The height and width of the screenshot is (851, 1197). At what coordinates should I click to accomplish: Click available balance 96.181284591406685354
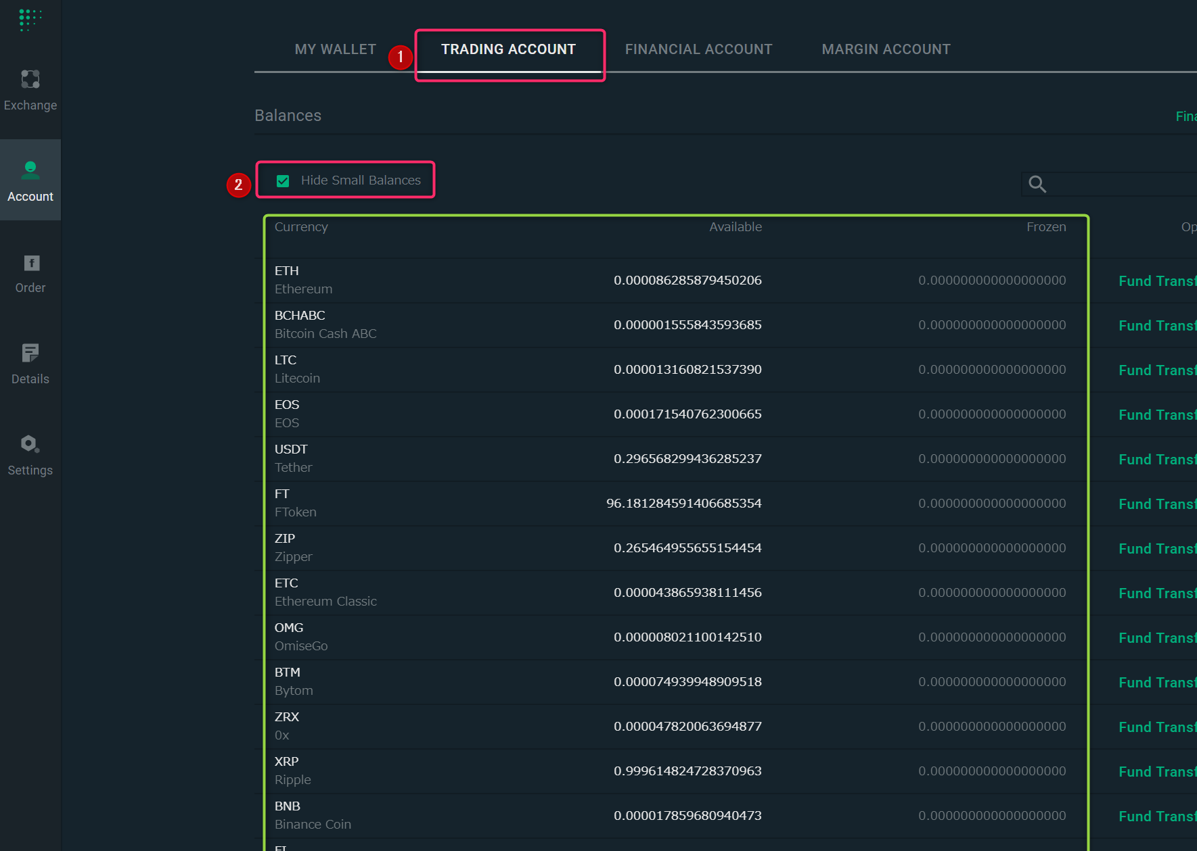(x=684, y=504)
